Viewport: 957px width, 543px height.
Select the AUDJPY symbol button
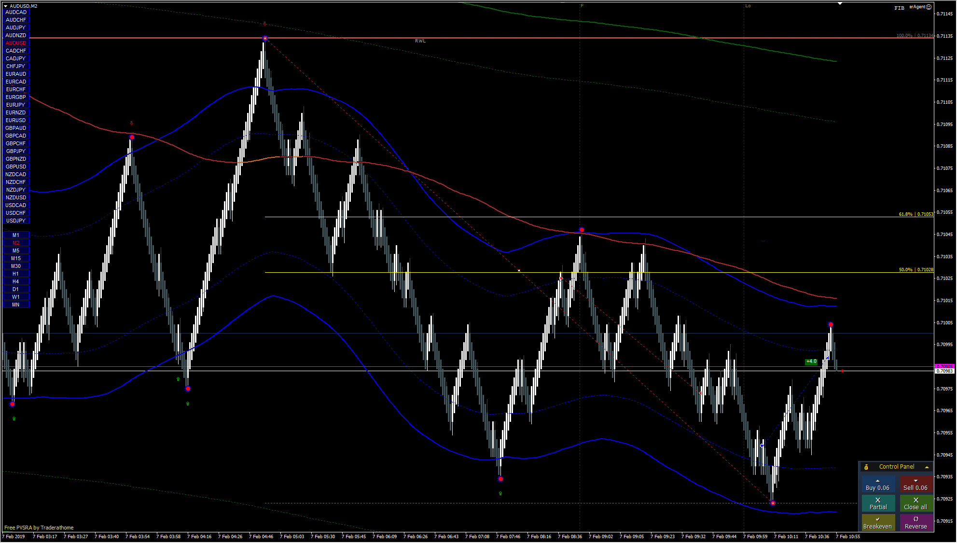click(x=16, y=28)
